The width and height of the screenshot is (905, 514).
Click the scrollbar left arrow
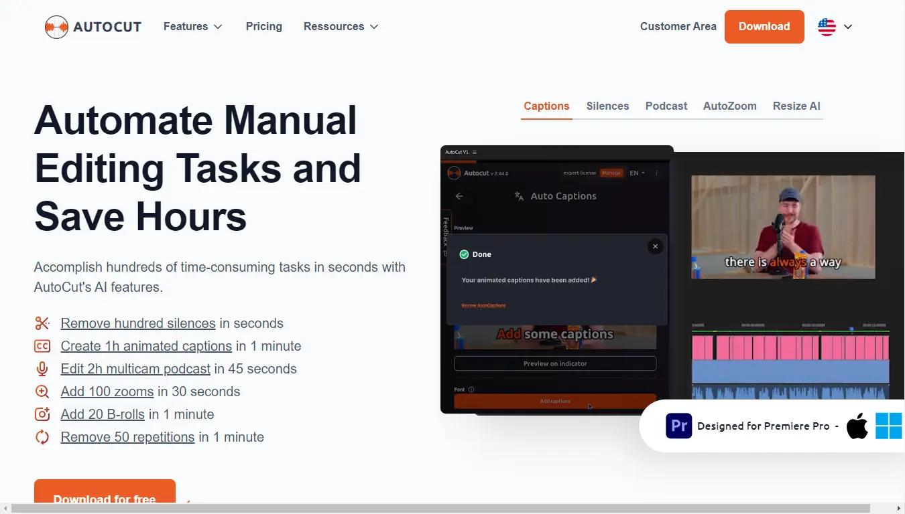click(5, 509)
